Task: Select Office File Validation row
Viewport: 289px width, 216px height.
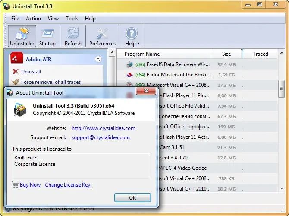Action: coord(218,106)
